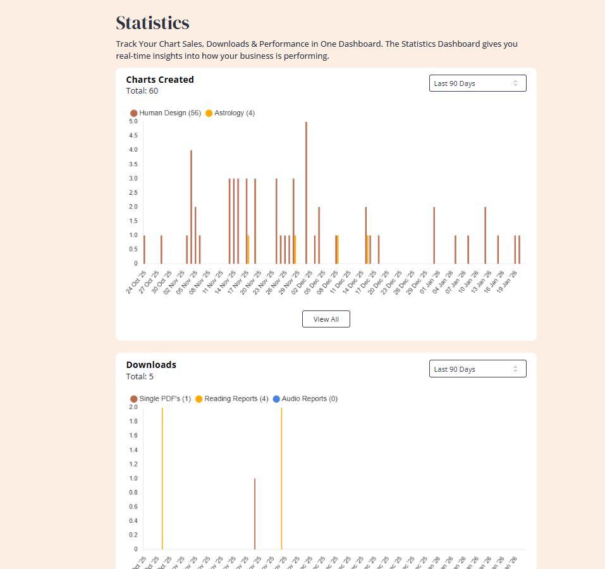Toggle the Human Design (56) legend label
The width and height of the screenshot is (605, 569).
[x=169, y=113]
